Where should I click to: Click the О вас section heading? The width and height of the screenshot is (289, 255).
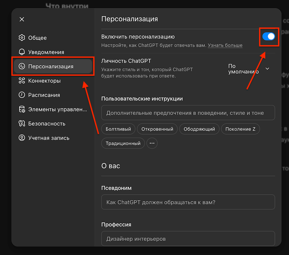coord(110,166)
